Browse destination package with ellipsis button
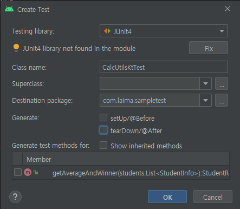 (x=222, y=100)
